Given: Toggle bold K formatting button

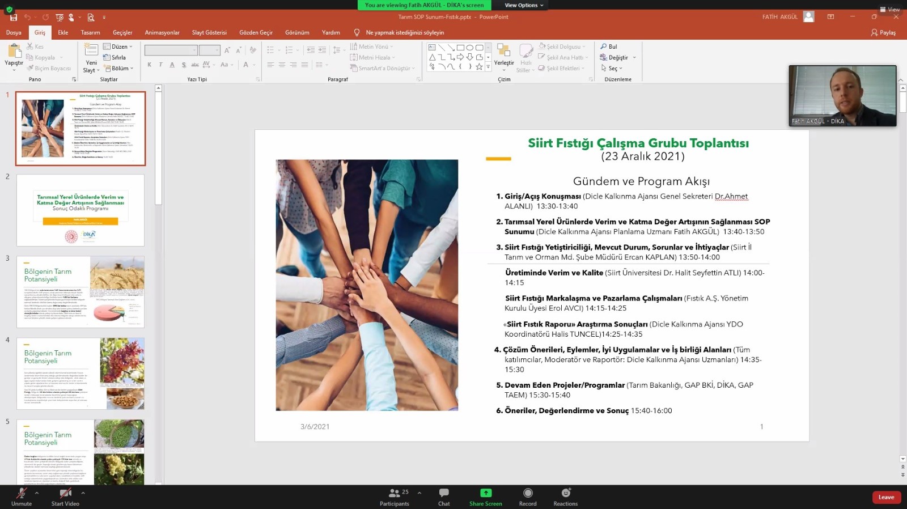Looking at the screenshot, I should pyautogui.click(x=150, y=65).
